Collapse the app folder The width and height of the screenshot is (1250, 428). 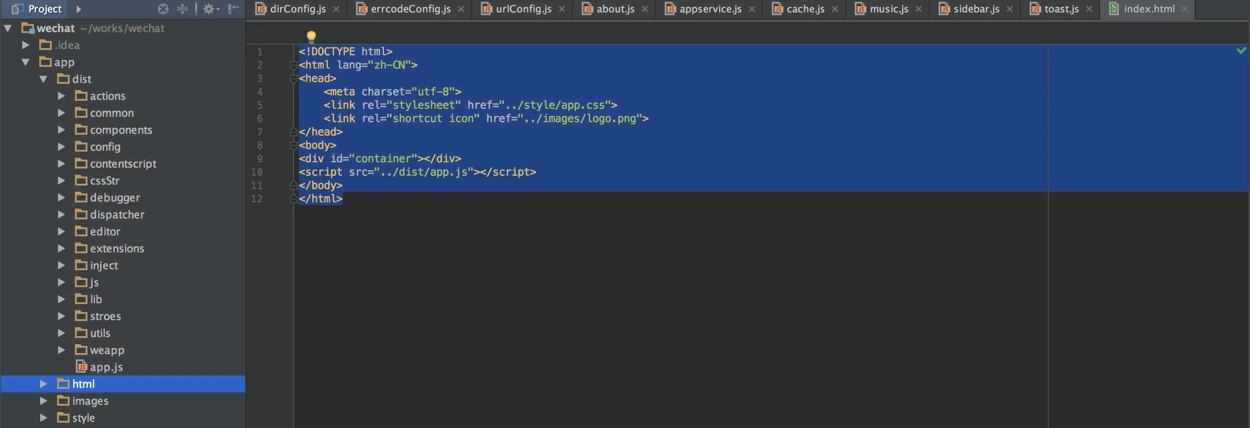click(x=26, y=62)
